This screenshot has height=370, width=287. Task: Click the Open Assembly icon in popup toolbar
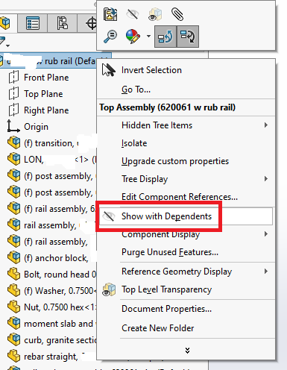pos(110,14)
